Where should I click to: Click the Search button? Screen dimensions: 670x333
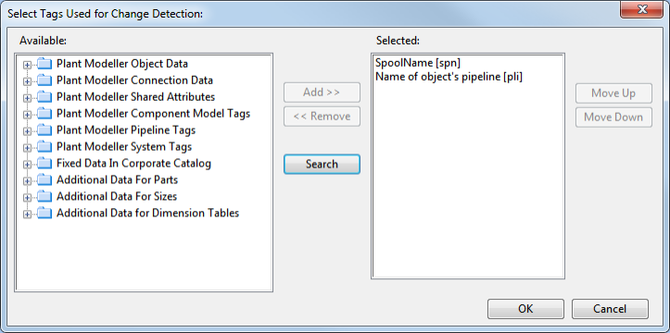click(322, 164)
